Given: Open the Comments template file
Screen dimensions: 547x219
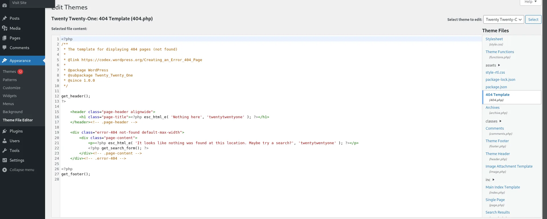Looking at the screenshot, I should [494, 128].
